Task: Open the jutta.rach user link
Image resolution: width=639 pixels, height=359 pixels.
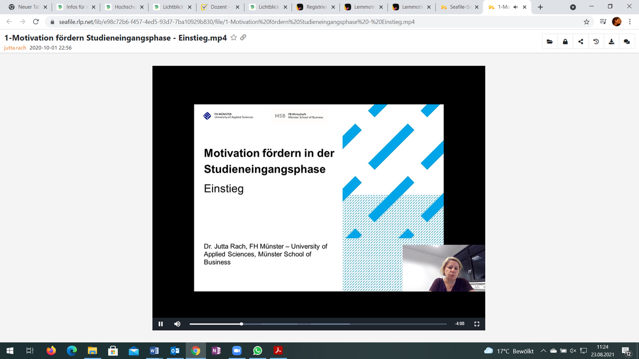Action: [x=15, y=47]
